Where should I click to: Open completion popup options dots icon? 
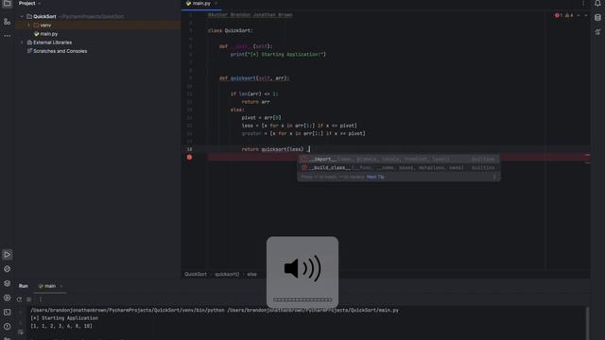coord(494,177)
